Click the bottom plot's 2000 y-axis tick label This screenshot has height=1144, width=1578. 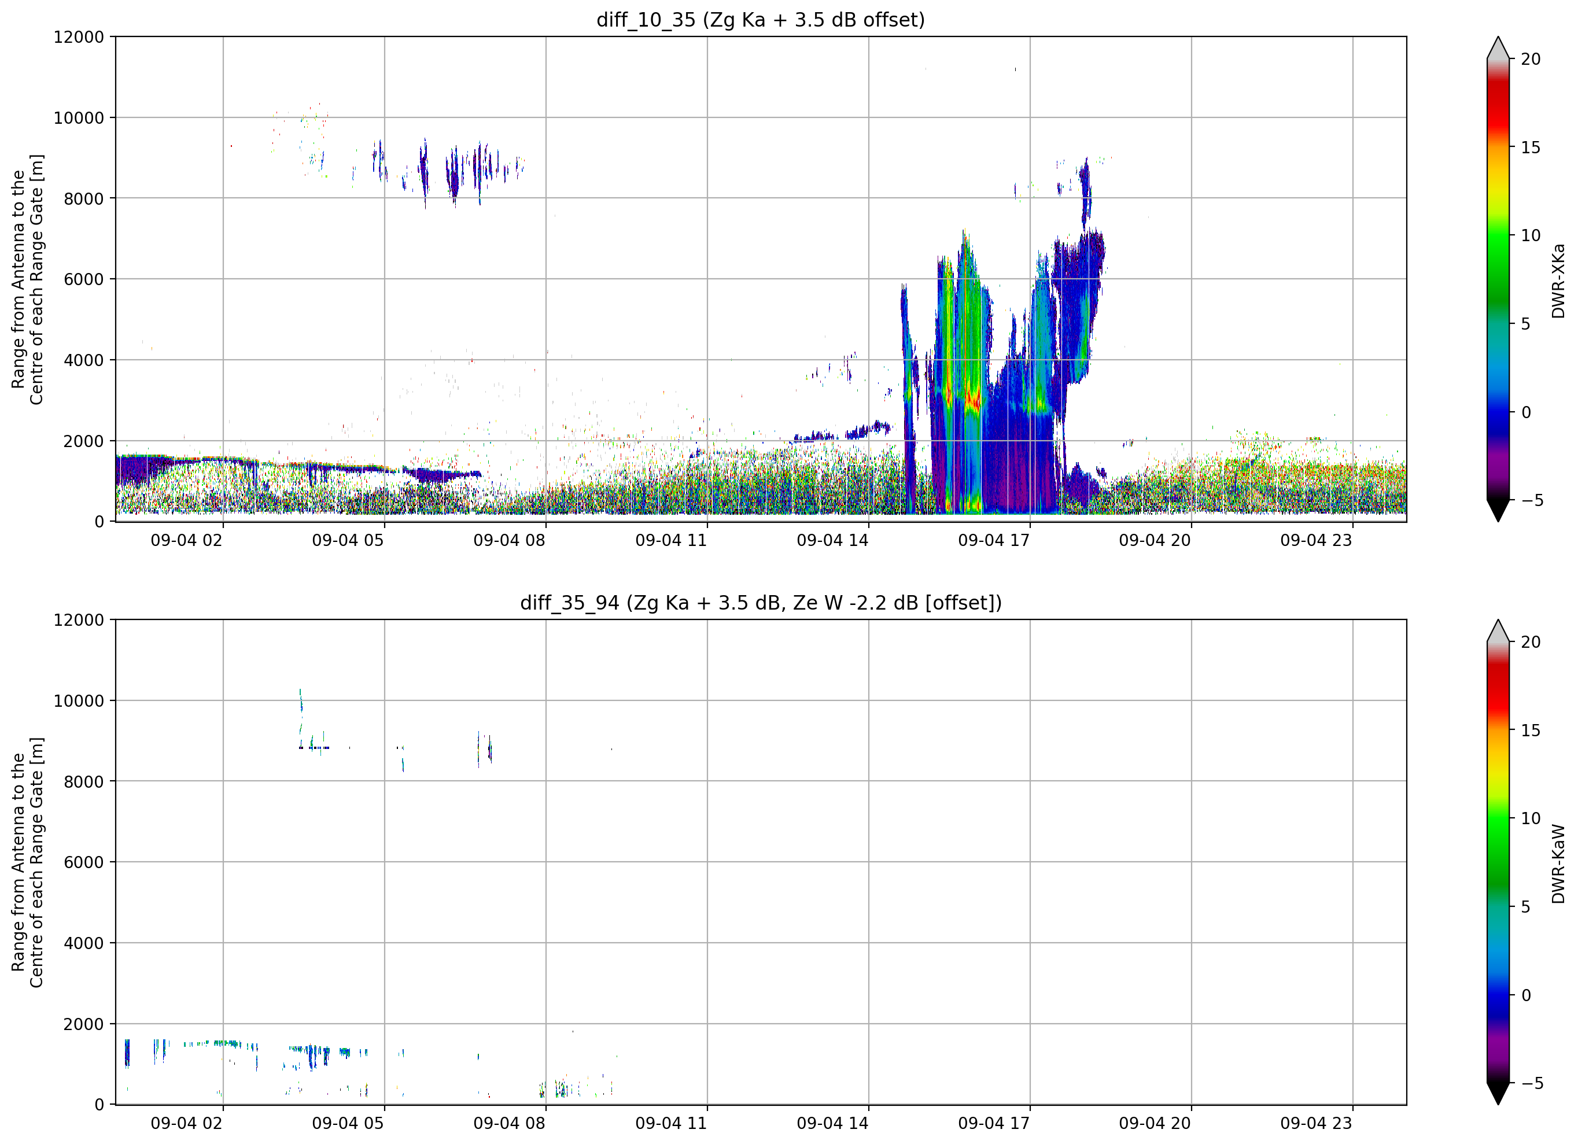[x=83, y=1024]
